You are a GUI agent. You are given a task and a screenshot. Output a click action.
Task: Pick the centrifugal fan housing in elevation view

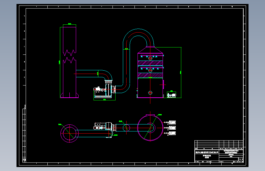(109, 89)
